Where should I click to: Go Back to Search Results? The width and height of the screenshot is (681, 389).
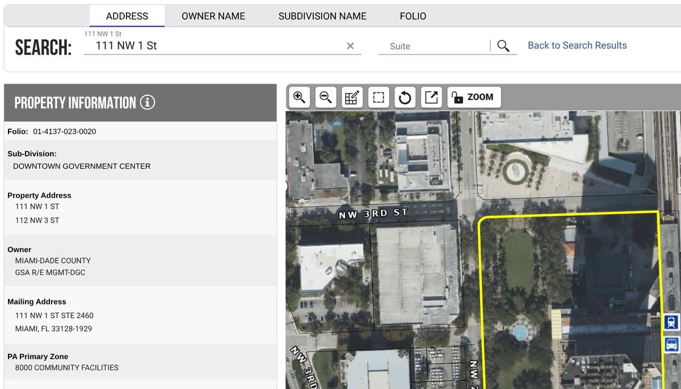tap(577, 45)
